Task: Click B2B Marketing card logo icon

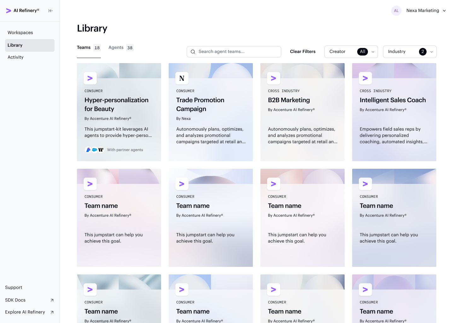Action: point(274,78)
